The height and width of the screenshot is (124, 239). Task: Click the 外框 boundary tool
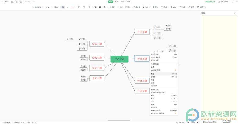pos(120,7)
